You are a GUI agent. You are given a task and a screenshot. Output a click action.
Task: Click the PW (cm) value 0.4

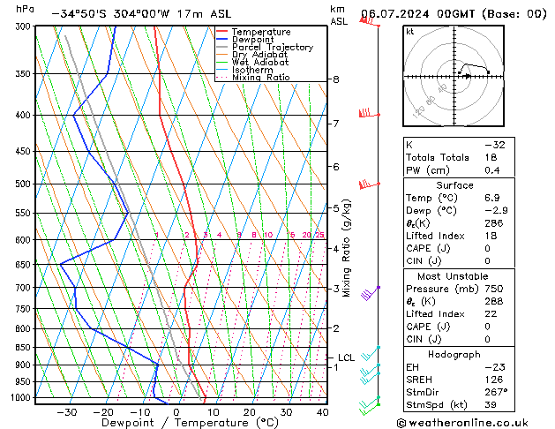492,170
